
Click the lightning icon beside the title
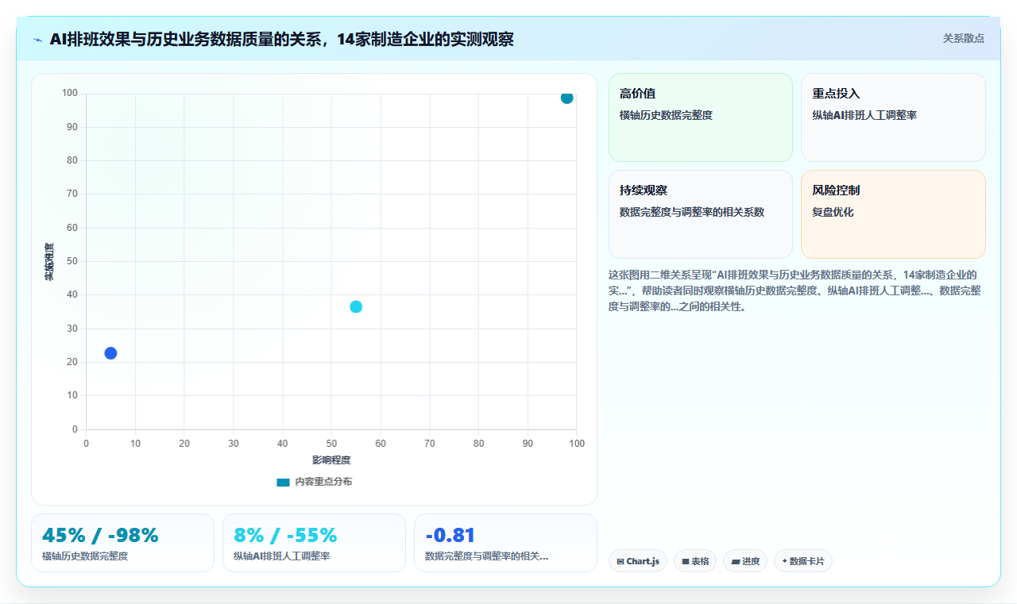pyautogui.click(x=37, y=39)
